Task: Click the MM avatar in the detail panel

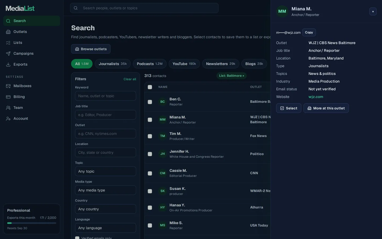Action: pyautogui.click(x=282, y=11)
